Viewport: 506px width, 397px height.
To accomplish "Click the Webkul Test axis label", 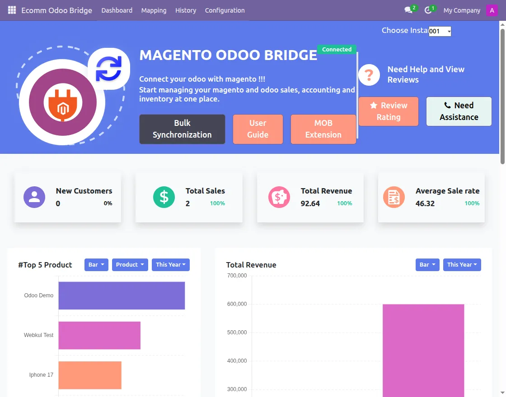I will click(39, 335).
